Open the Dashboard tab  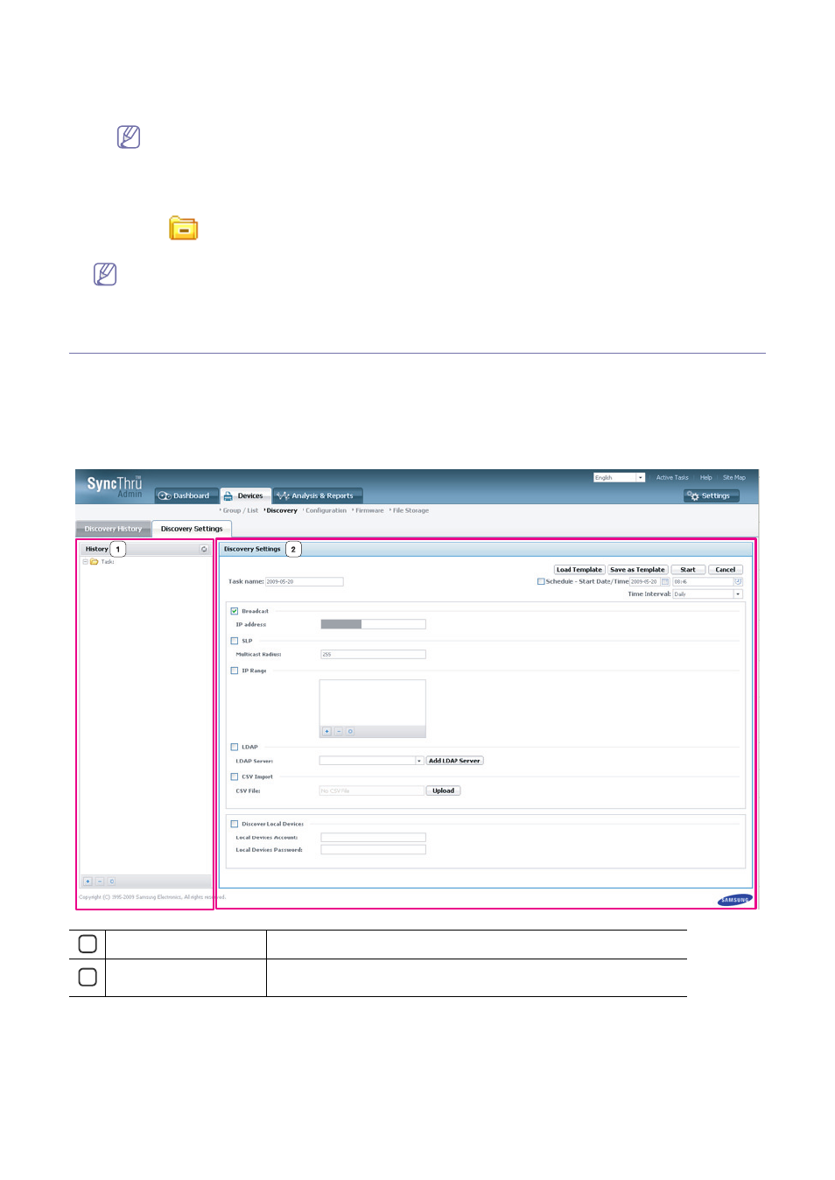point(187,495)
